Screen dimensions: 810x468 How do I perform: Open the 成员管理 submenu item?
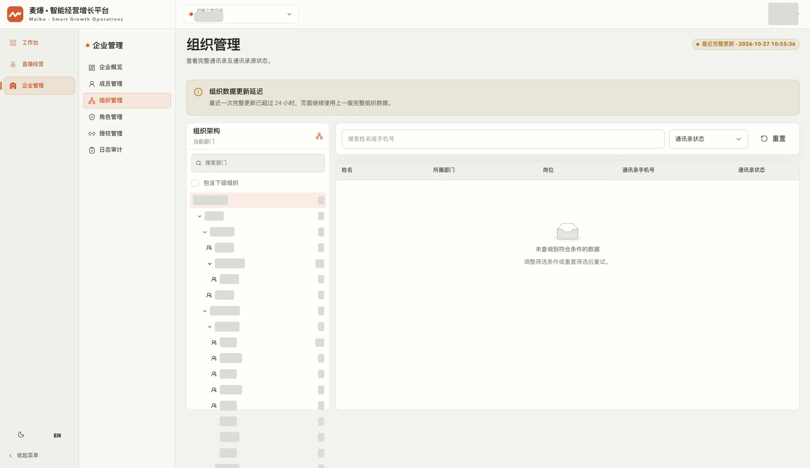pos(127,84)
